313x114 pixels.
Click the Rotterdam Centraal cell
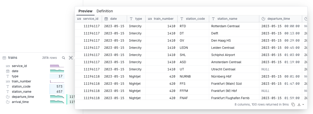coord(225,26)
